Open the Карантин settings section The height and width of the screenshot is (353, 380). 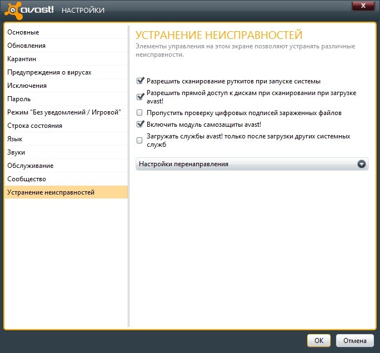tap(66, 59)
